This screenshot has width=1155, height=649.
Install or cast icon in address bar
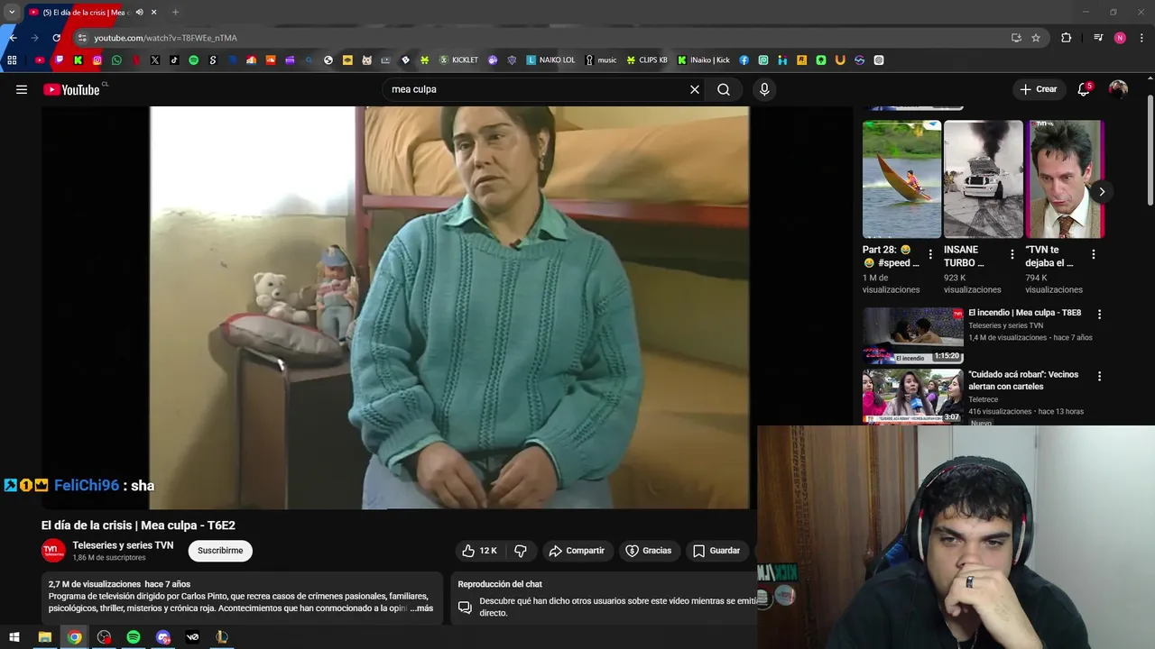[x=1016, y=38]
